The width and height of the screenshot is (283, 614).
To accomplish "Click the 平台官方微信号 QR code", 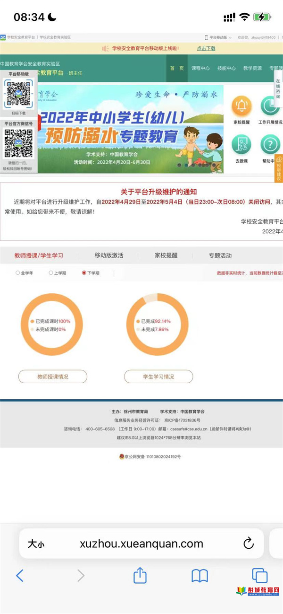I will point(18,144).
